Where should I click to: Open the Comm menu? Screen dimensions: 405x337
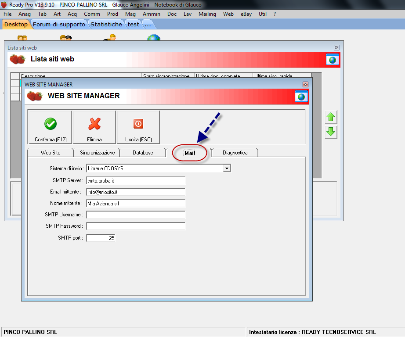(x=92, y=14)
